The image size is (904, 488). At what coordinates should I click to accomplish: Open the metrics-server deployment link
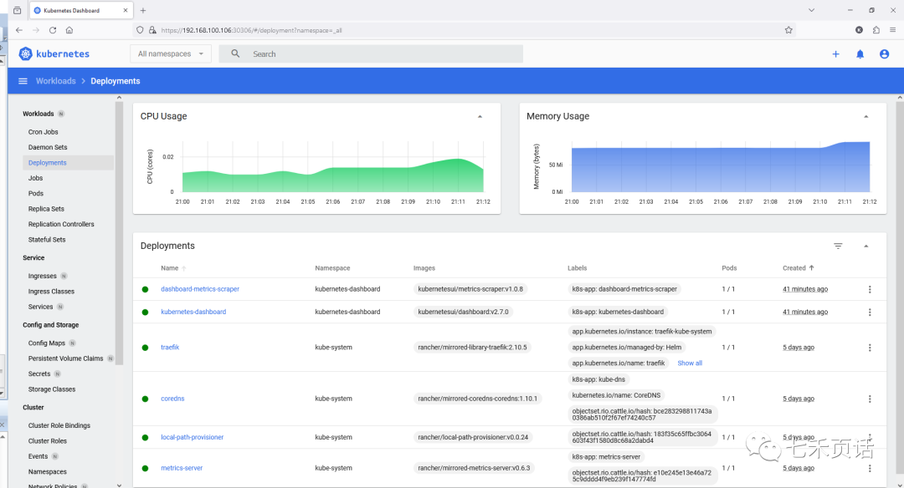[182, 468]
